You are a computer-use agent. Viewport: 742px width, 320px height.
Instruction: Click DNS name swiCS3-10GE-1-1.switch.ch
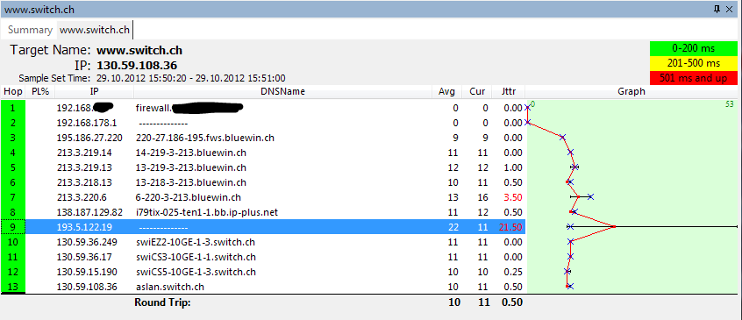point(196,257)
